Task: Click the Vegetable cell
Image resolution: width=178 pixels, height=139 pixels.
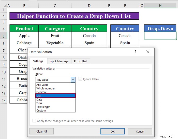Action: click(55, 43)
